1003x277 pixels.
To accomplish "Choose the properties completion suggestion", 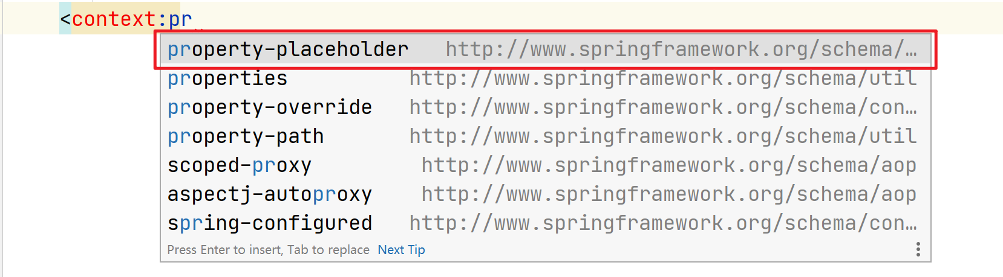I will tap(227, 78).
